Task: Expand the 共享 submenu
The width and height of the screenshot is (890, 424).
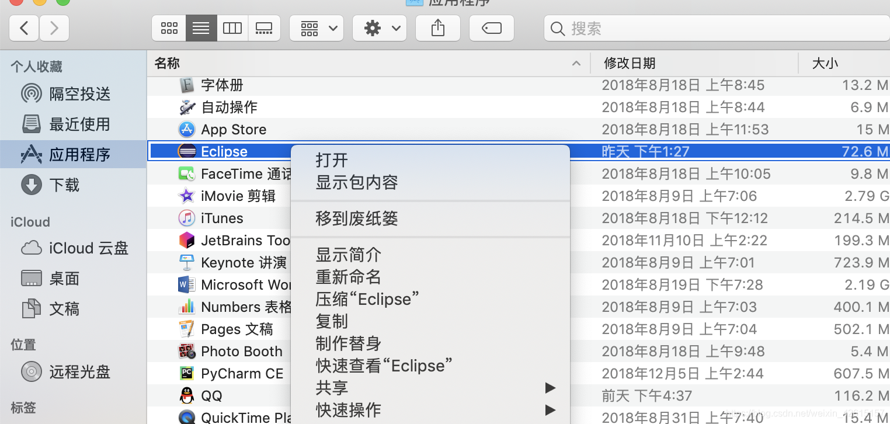Action: click(x=430, y=388)
